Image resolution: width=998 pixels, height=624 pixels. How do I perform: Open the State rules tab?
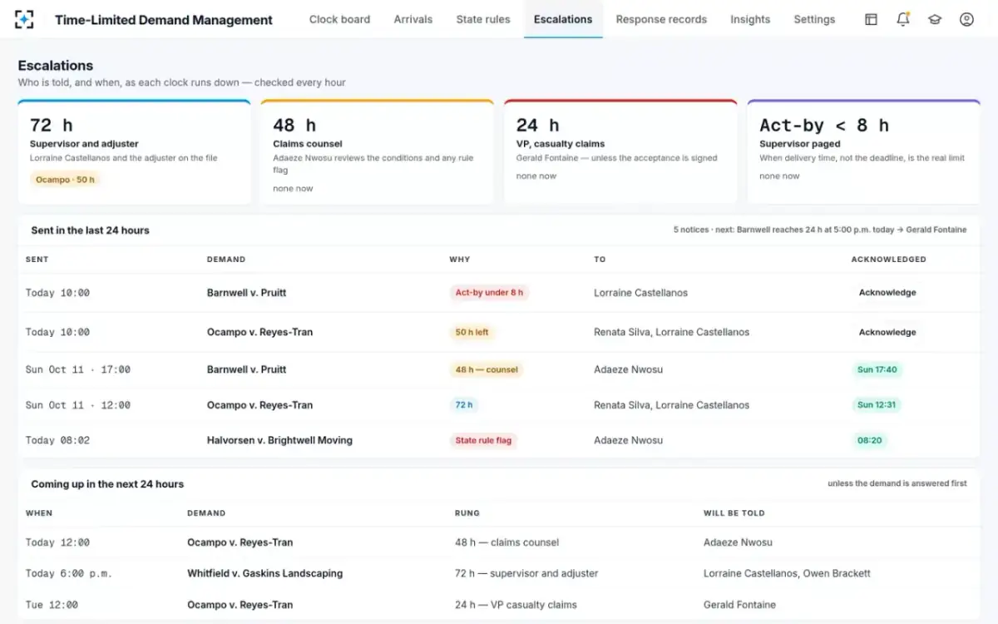483,19
